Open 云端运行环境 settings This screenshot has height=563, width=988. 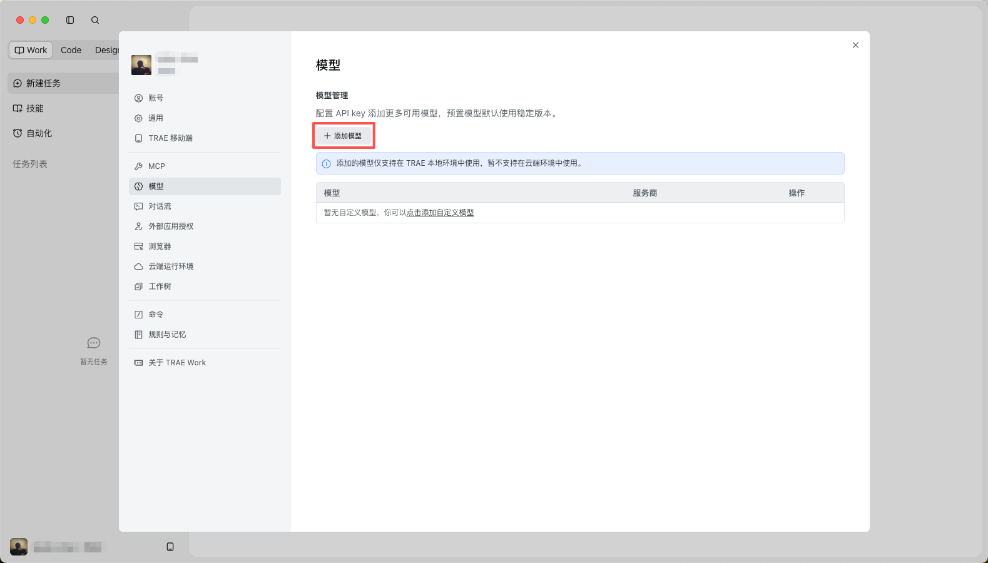(205, 266)
